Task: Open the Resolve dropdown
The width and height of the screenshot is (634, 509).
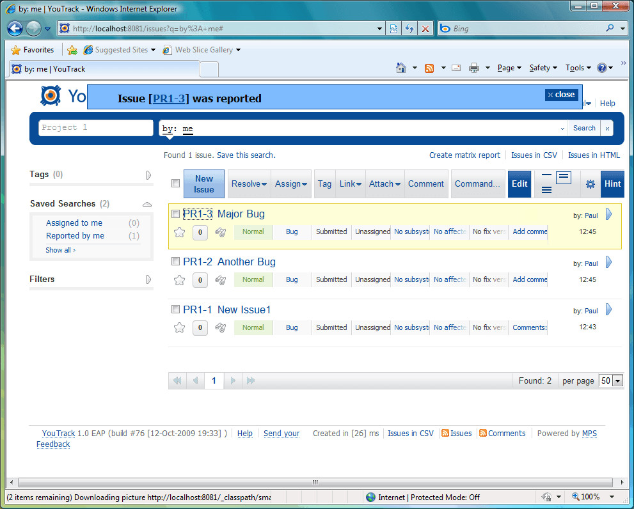Action: click(249, 184)
